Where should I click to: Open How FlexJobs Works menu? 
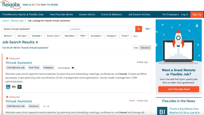pyautogui.click(x=61, y=15)
